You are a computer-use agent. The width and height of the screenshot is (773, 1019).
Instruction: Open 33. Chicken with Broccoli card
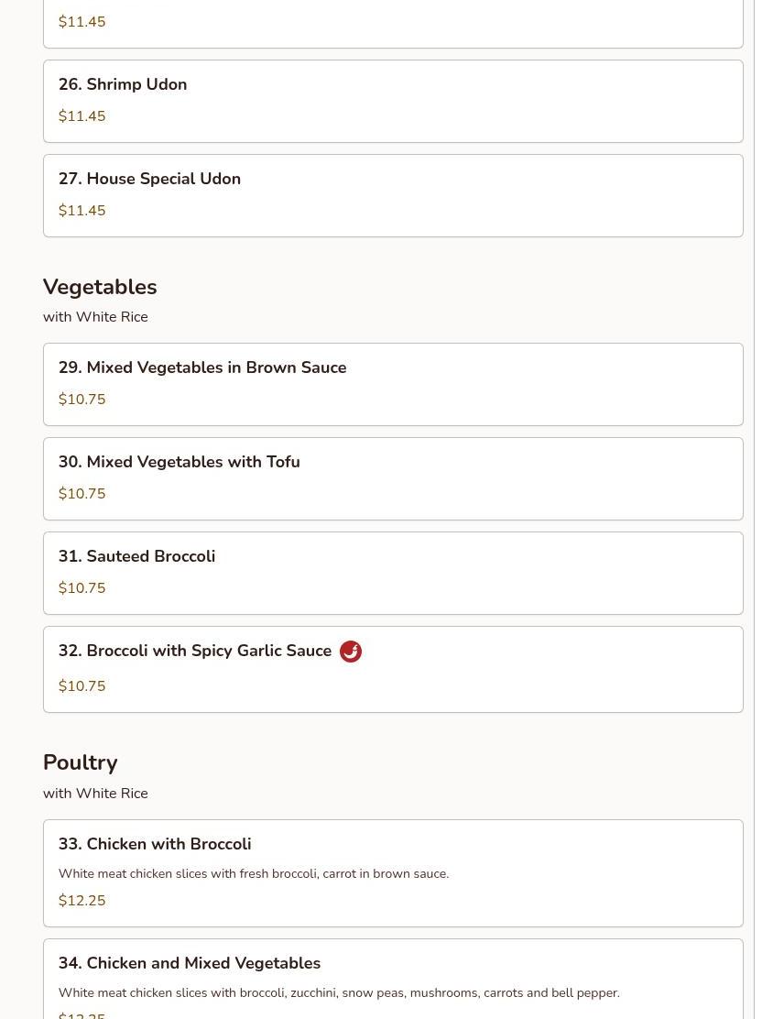tap(393, 873)
